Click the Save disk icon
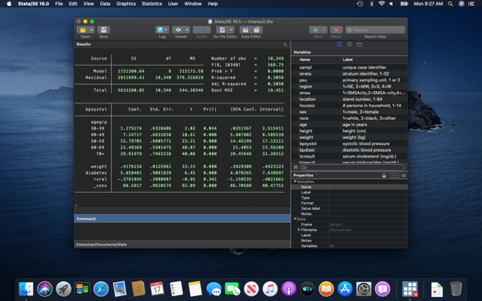 (x=103, y=30)
